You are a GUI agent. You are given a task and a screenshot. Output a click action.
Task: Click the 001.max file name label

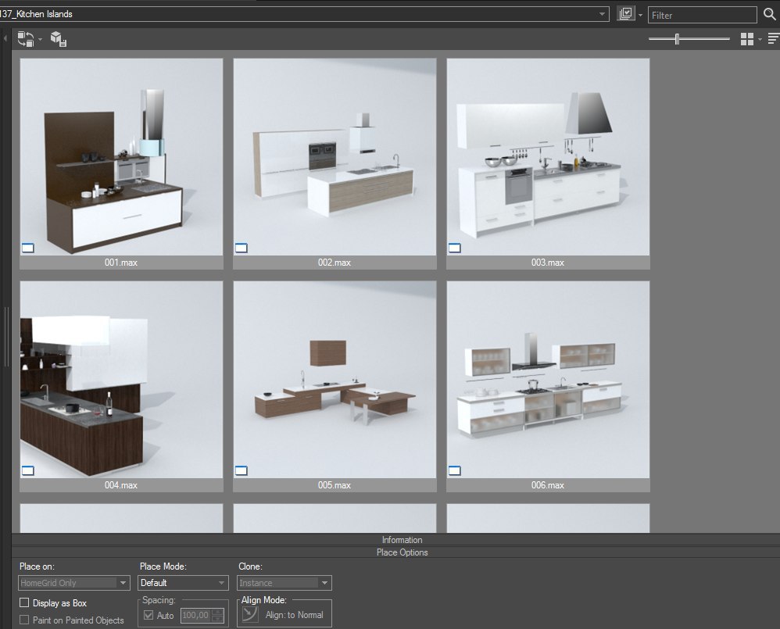pyautogui.click(x=121, y=263)
